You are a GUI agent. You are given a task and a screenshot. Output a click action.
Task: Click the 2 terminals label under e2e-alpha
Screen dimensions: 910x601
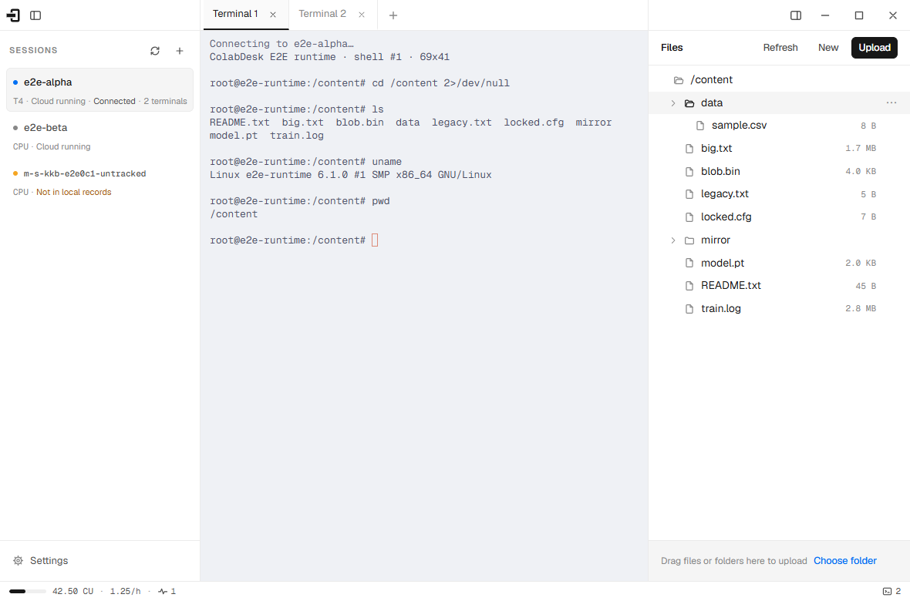[x=165, y=101]
